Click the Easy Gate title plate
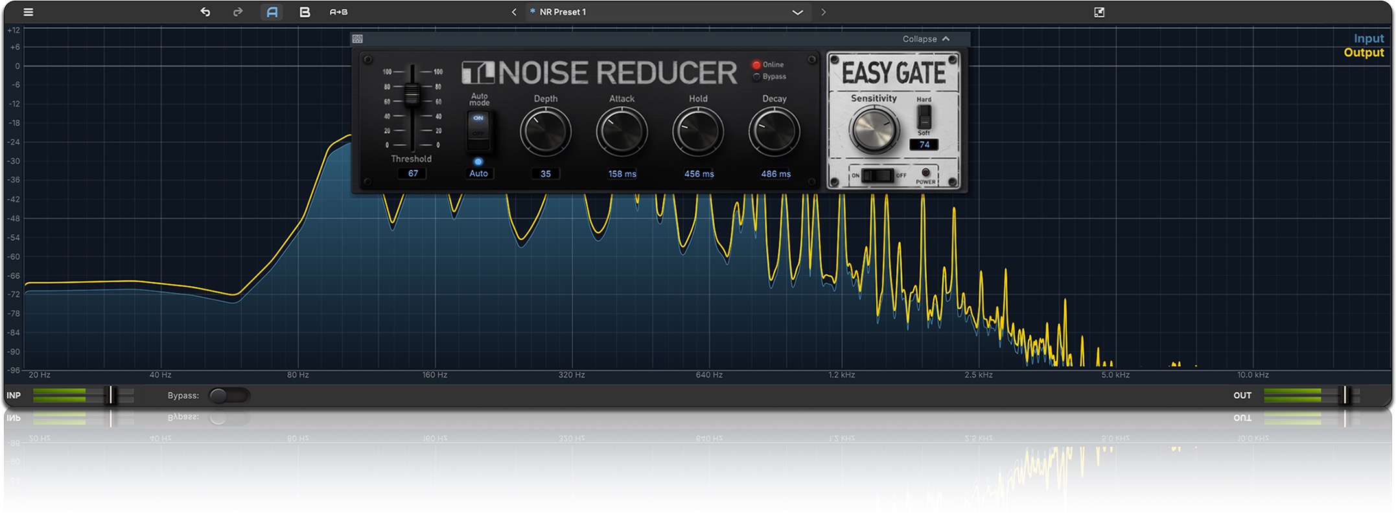Viewport: 1396px width, 516px height. coord(894,73)
